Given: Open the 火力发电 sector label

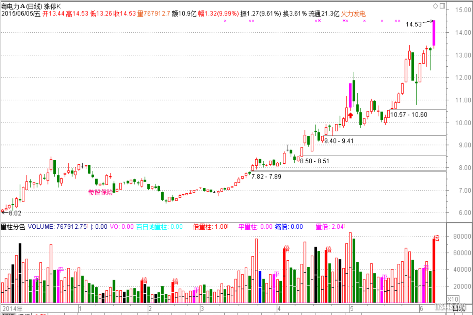Looking at the screenshot, I should [353, 14].
